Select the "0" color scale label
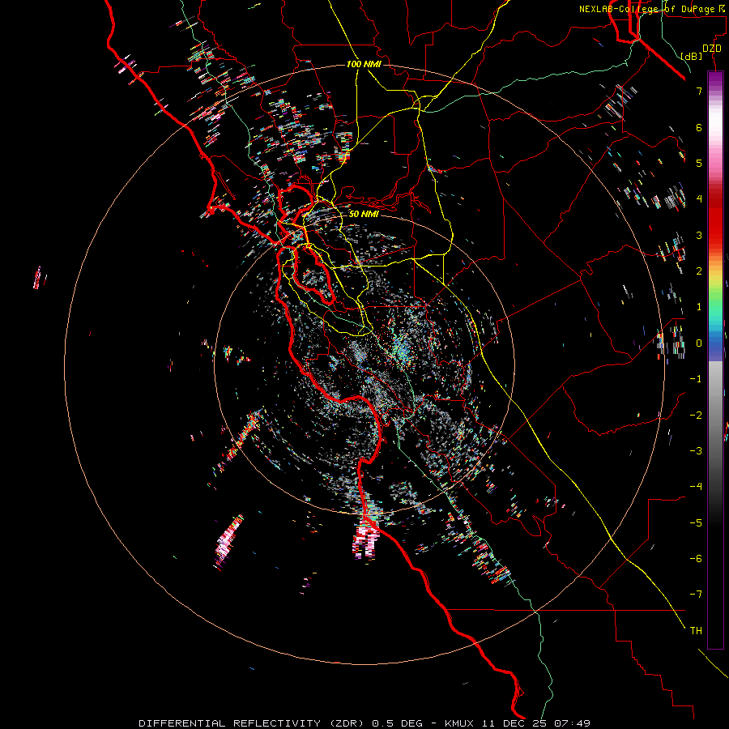The width and height of the screenshot is (729, 729). tap(699, 343)
